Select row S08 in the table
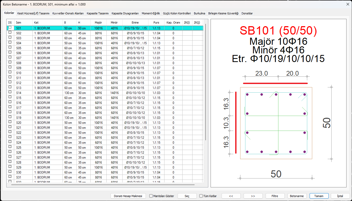Image resolution: width=352 pixels, height=201 pixels. (x=105, y=63)
